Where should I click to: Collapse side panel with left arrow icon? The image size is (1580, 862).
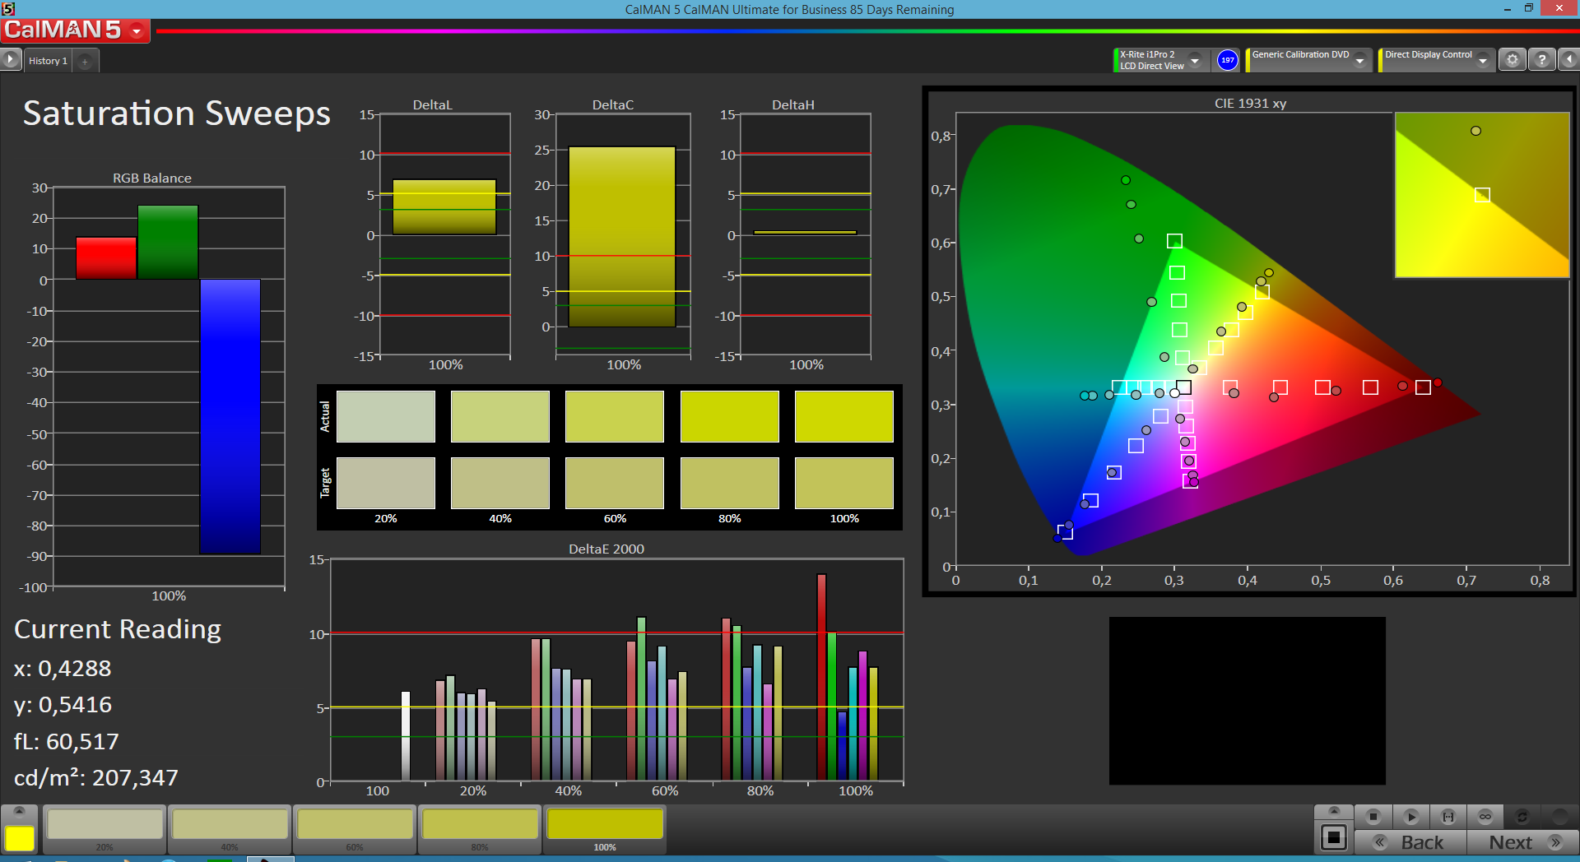[x=1568, y=60]
